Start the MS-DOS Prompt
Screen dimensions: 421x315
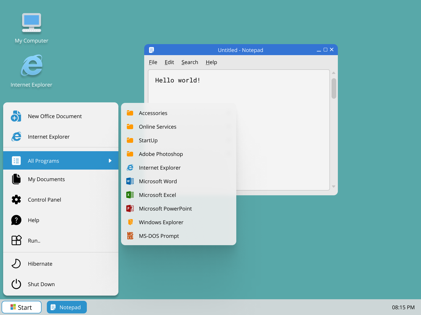(x=159, y=236)
